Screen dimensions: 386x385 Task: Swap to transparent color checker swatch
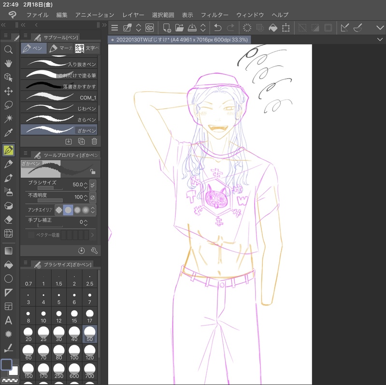pyautogui.click(x=10, y=380)
